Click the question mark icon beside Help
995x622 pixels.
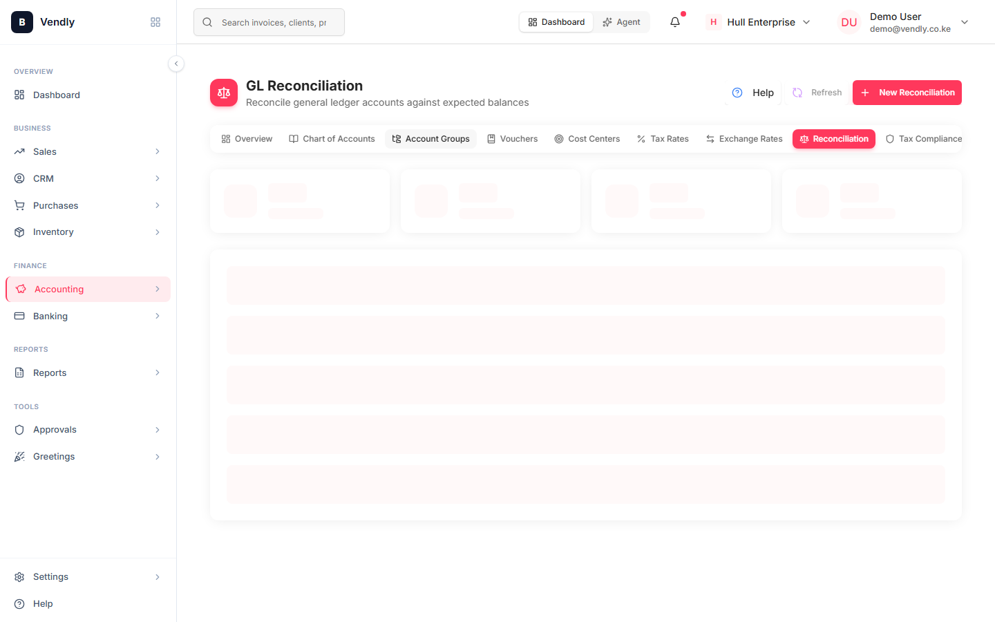point(737,93)
